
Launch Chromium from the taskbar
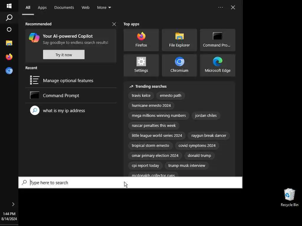click(9, 71)
